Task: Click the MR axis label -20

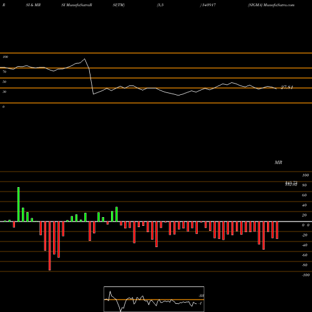Action: (x=305, y=235)
